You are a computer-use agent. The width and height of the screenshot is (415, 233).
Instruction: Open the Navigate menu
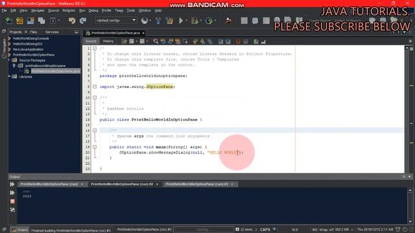[38, 10]
